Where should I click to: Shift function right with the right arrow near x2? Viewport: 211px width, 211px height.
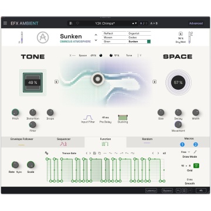pyautogui.click(x=158, y=153)
